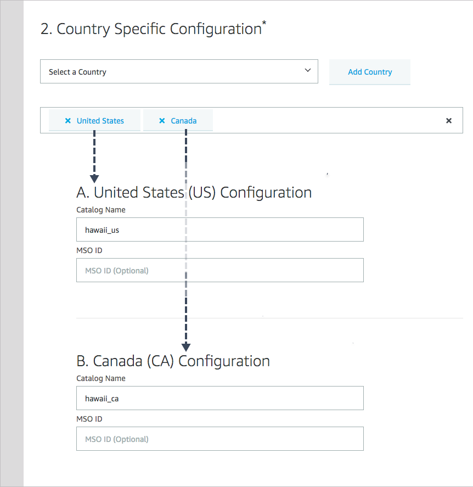The height and width of the screenshot is (487, 473).
Task: Select the United States country tag label
Action: tap(100, 121)
